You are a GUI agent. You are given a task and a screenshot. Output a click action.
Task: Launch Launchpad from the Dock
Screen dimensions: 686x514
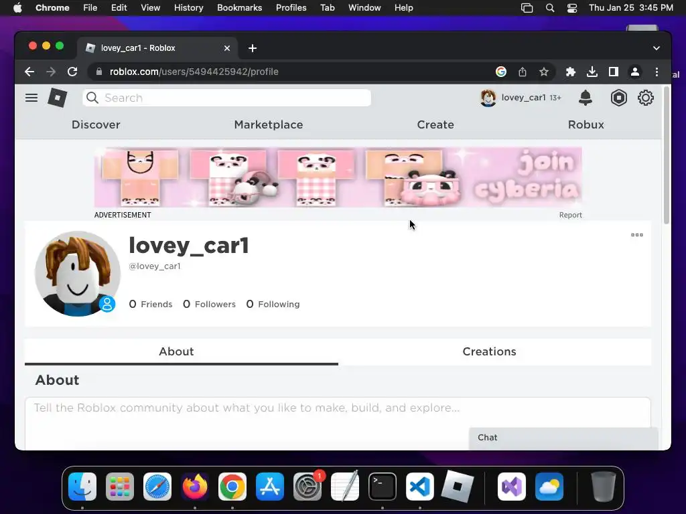120,487
